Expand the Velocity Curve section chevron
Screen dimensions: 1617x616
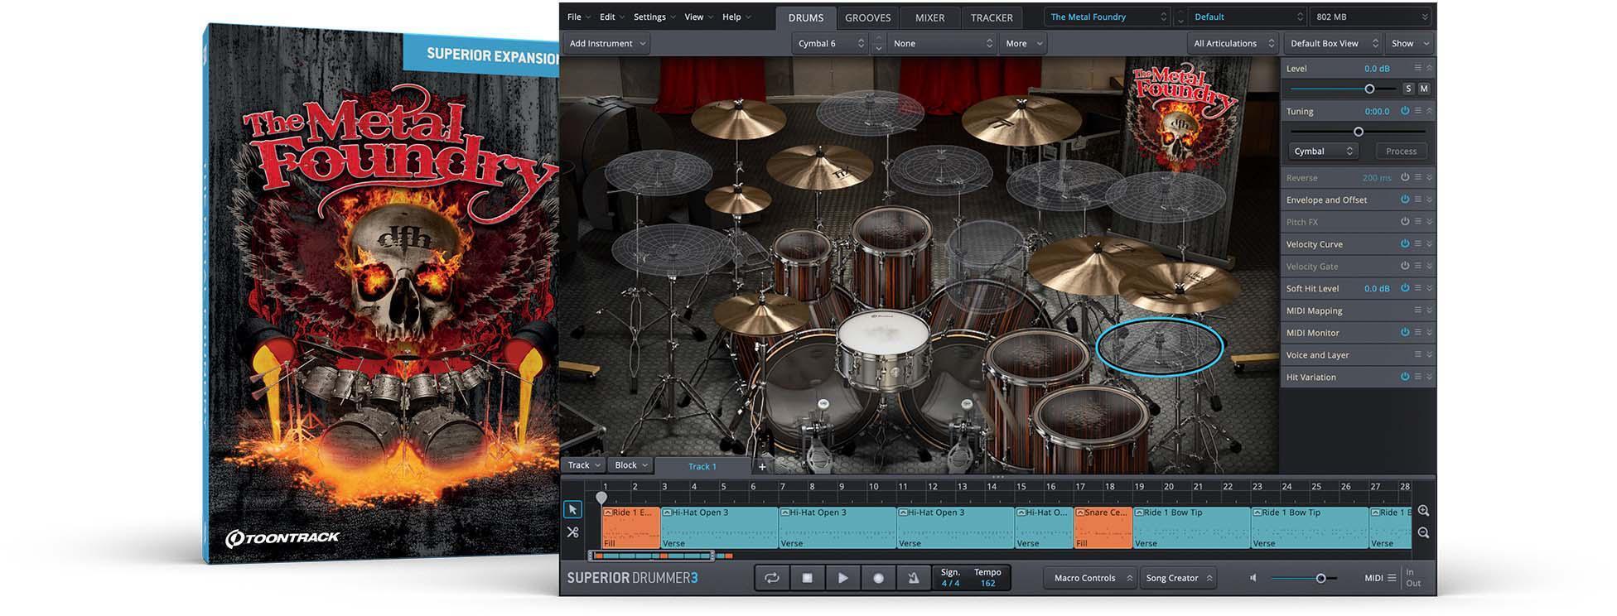point(1429,244)
